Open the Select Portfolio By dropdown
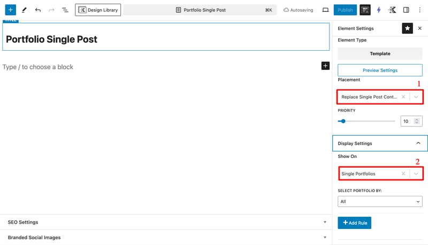The width and height of the screenshot is (428, 245). click(x=380, y=201)
